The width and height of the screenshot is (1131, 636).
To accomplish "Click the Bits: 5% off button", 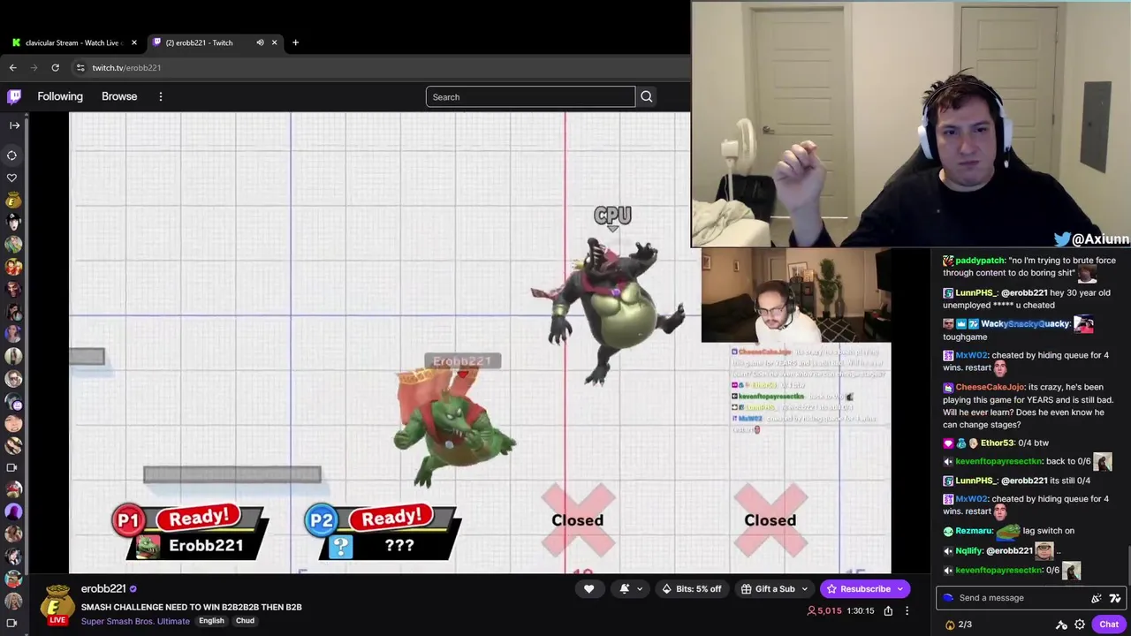I will (691, 589).
